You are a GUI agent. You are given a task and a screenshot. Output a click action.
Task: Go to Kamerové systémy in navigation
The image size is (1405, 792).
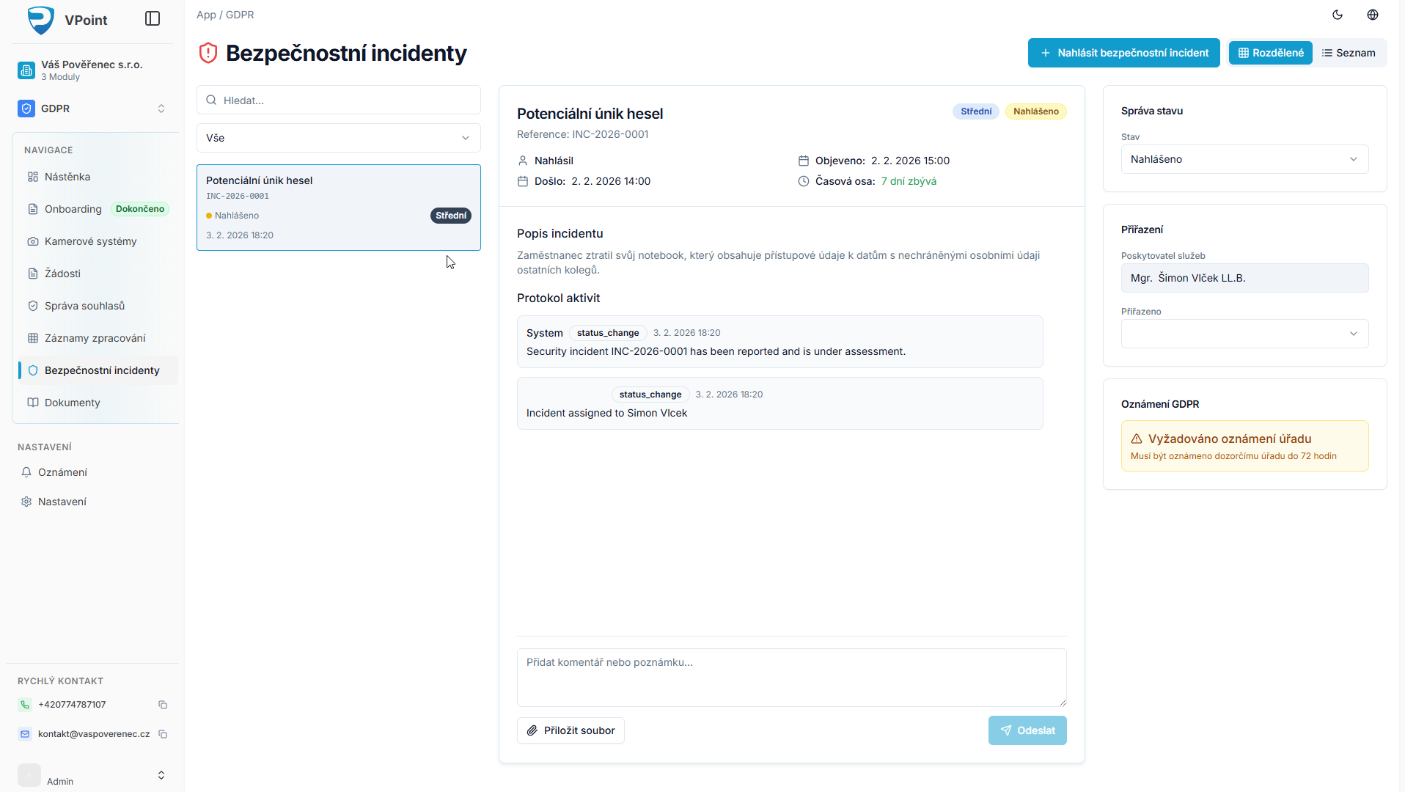[x=90, y=241]
